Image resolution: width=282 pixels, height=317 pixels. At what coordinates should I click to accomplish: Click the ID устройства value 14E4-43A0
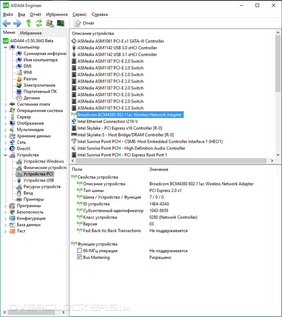click(159, 204)
